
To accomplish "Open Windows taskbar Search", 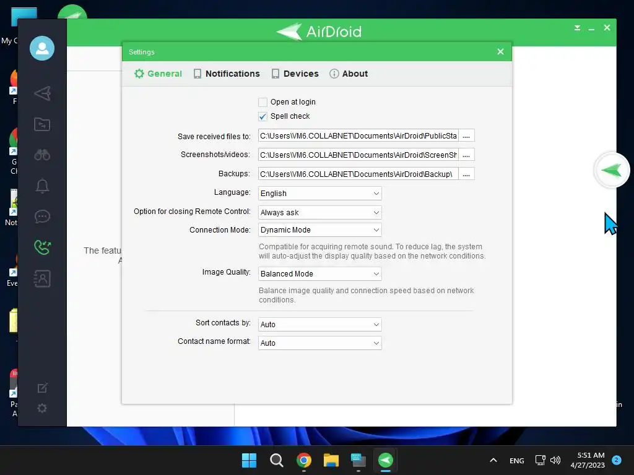I will tap(277, 460).
